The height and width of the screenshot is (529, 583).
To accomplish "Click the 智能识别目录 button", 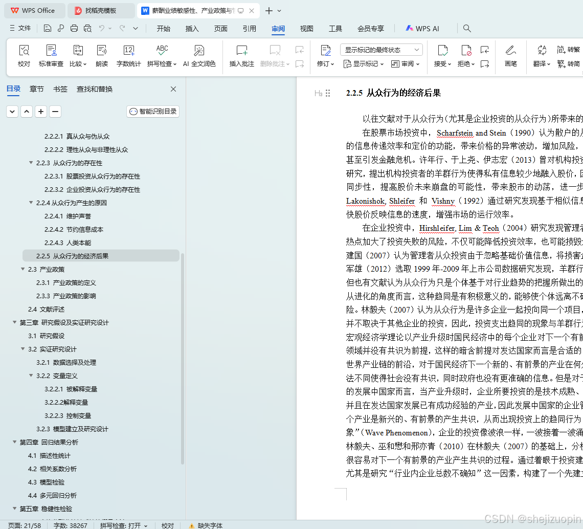I will click(153, 111).
